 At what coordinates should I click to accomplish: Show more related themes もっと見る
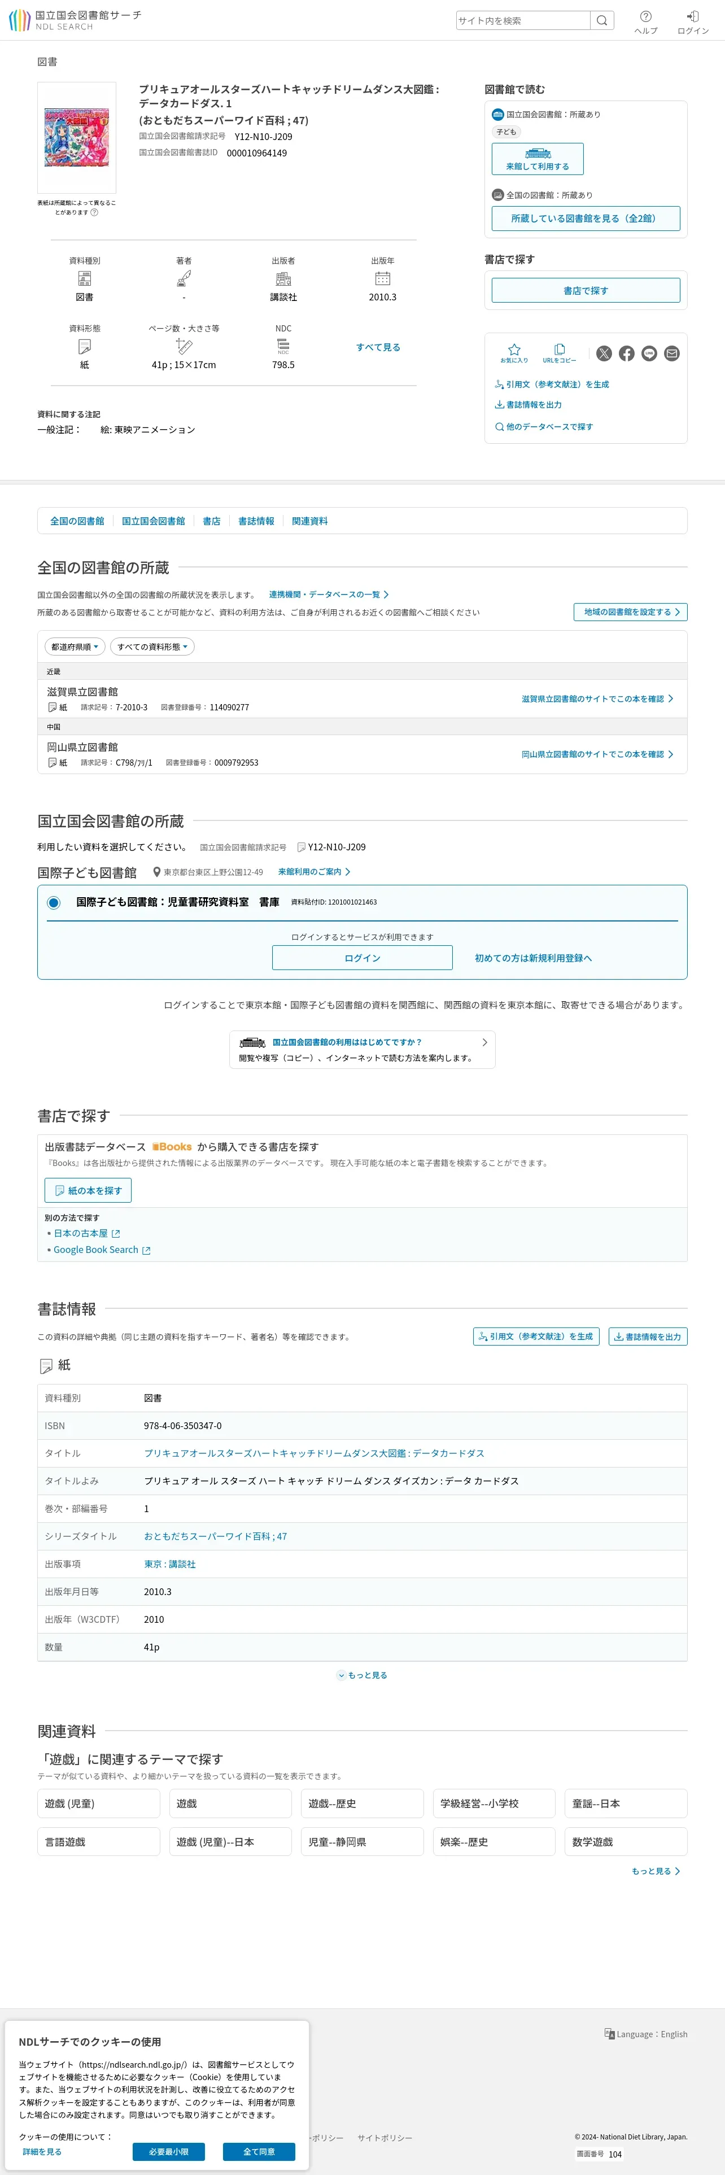(656, 1871)
